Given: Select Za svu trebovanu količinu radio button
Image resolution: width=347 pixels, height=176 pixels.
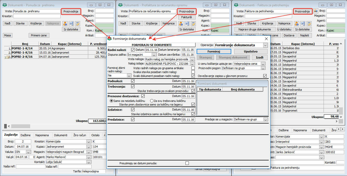Looking at the screenshot, I should 152,101.
